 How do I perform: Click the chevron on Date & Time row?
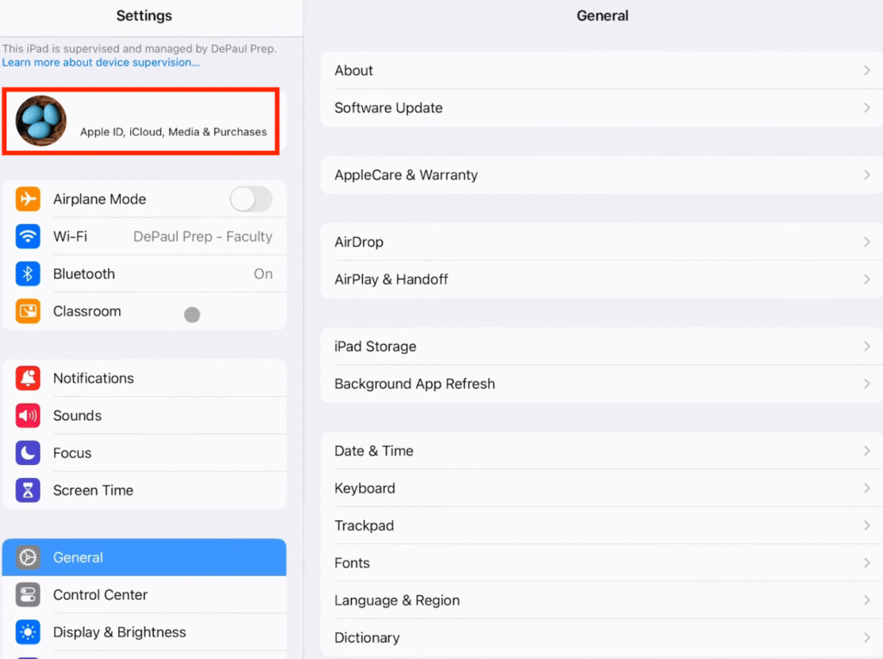867,450
